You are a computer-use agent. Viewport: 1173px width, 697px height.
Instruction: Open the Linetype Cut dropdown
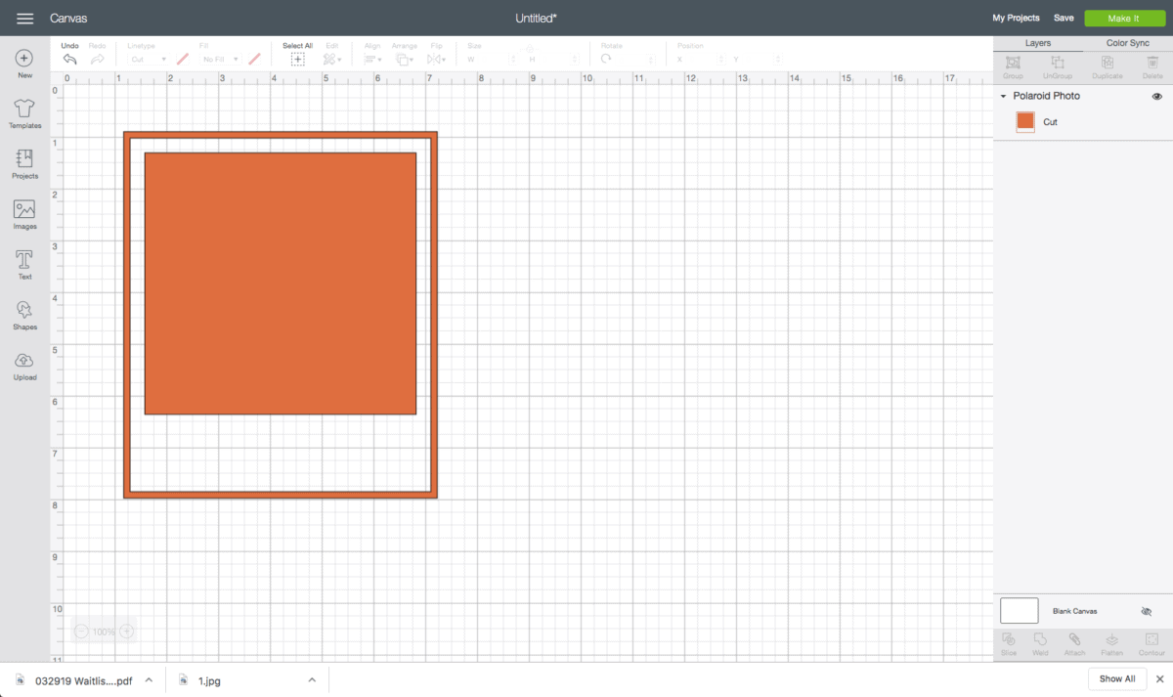pos(150,60)
